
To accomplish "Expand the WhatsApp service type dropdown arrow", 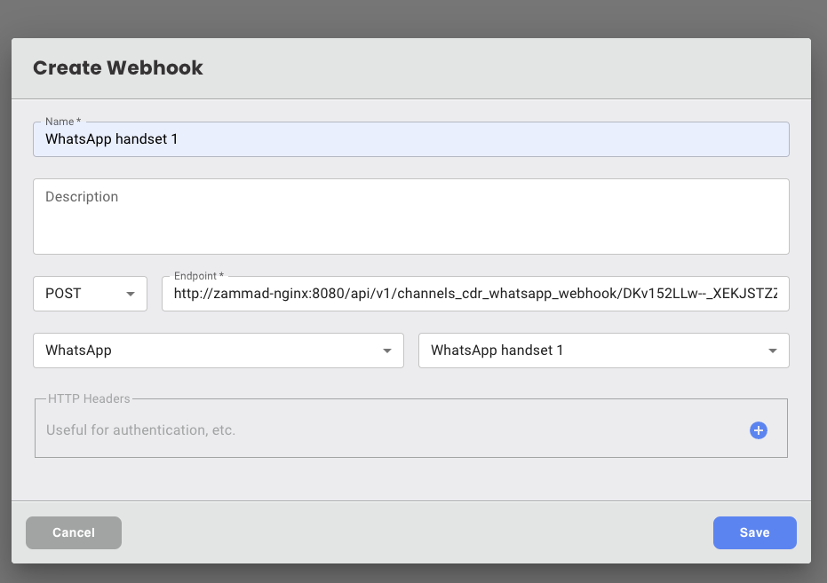I will point(387,351).
